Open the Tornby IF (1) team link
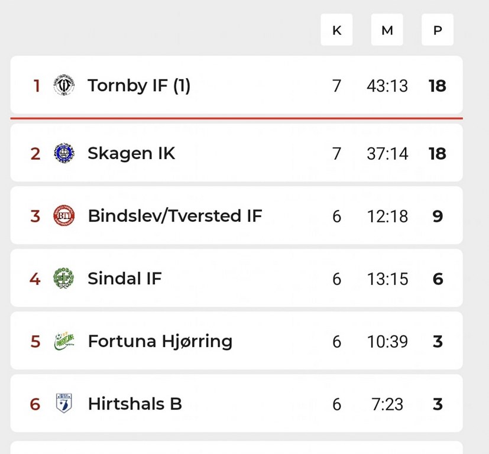Screen dimensions: 489x454 (x=139, y=86)
